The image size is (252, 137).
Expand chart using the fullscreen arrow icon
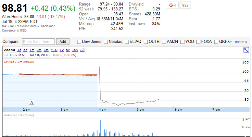[x=246, y=50]
